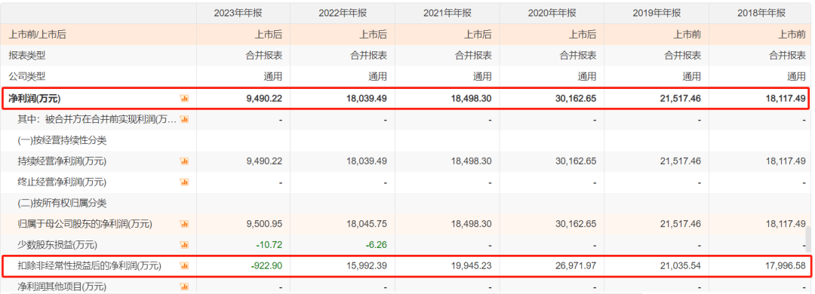Click the 净利润(万元) row label
Screen dimensions: 815x294
(x=35, y=98)
